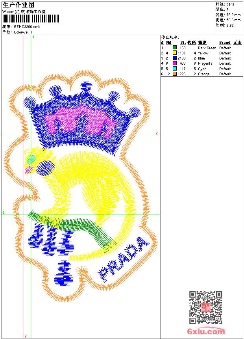
Task: Click stitch count 1226 in Orange row
Action: point(181,74)
